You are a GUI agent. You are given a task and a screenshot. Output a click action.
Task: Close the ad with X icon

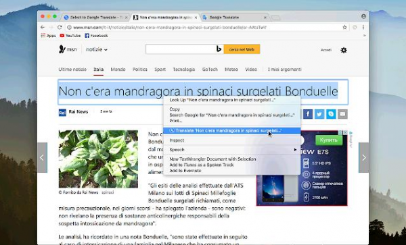[345, 132]
